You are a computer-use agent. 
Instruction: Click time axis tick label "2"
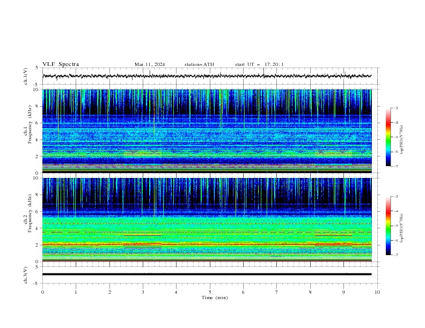(109, 292)
